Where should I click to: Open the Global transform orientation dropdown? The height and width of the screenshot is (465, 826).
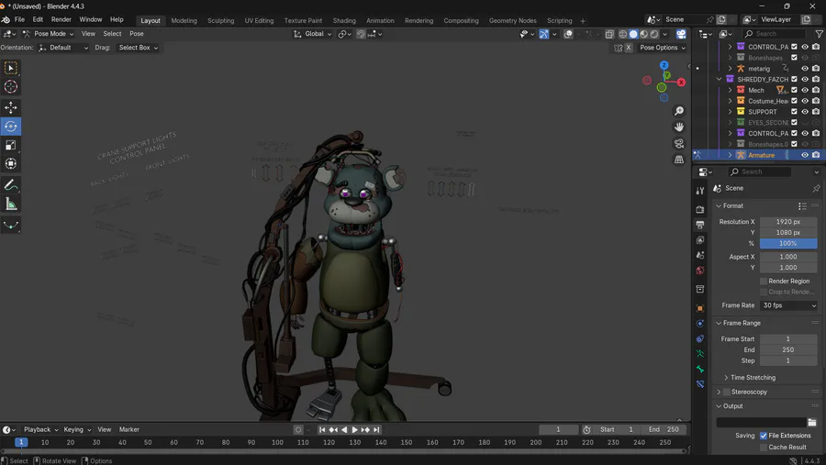(x=313, y=34)
